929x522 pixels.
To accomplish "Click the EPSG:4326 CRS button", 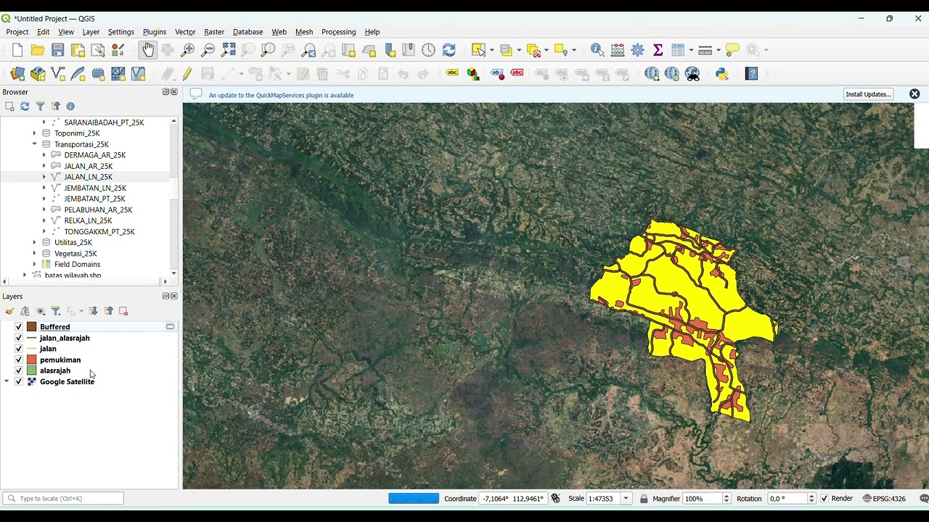I will 884,499.
